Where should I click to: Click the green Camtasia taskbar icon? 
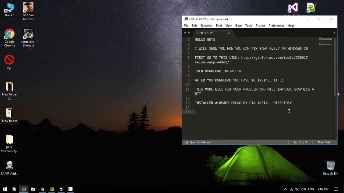52,189
